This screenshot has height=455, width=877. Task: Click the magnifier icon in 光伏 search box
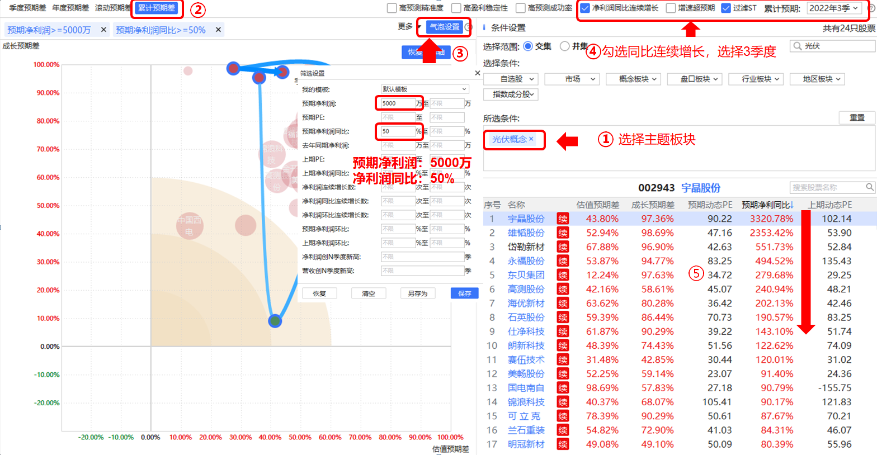(x=798, y=46)
